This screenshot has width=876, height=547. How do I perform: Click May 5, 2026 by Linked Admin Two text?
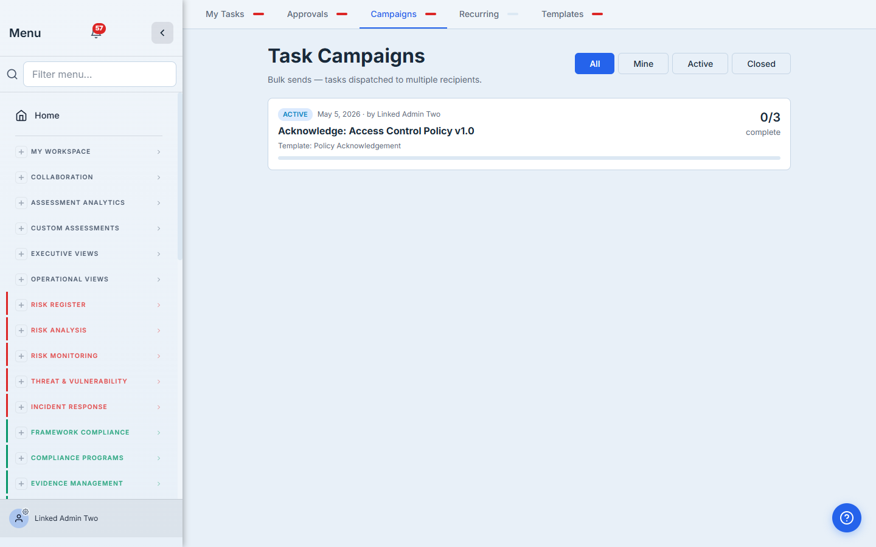tap(379, 114)
